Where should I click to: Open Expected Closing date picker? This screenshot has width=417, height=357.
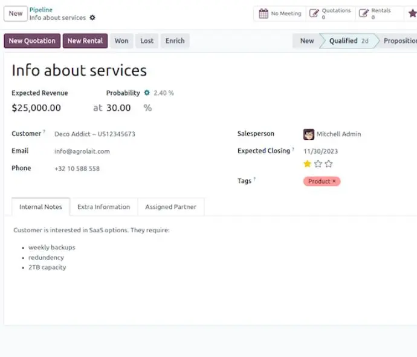[320, 151]
